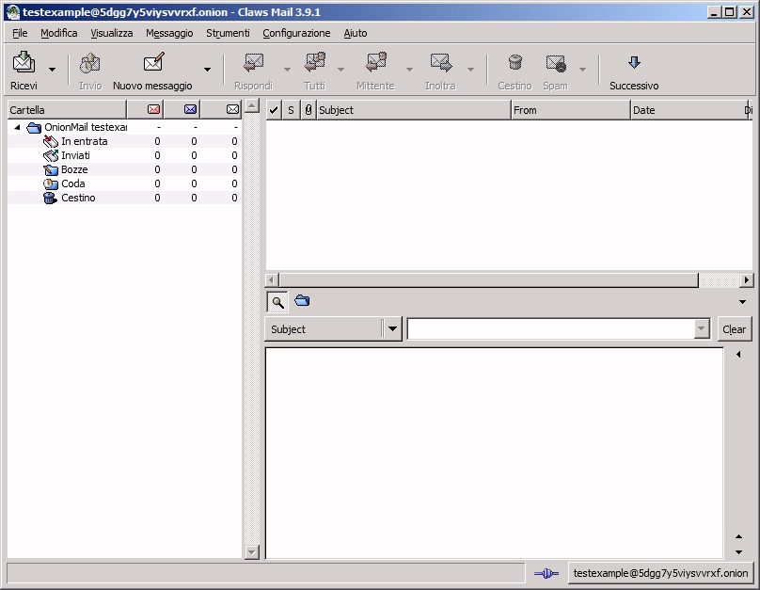Click the Inoltra forward icon

pyautogui.click(x=439, y=64)
